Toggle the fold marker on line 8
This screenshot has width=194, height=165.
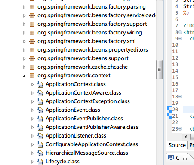(180, 32)
